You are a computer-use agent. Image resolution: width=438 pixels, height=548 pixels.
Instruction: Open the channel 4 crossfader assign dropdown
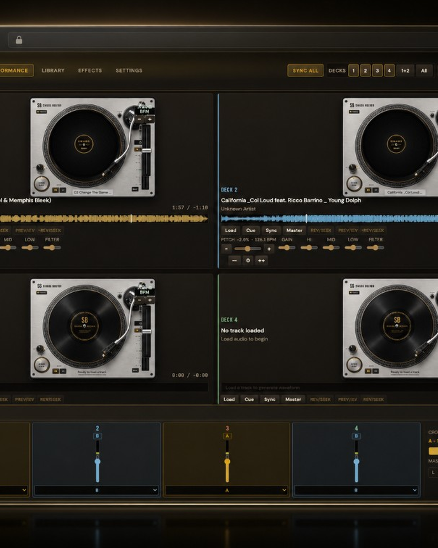tap(356, 490)
